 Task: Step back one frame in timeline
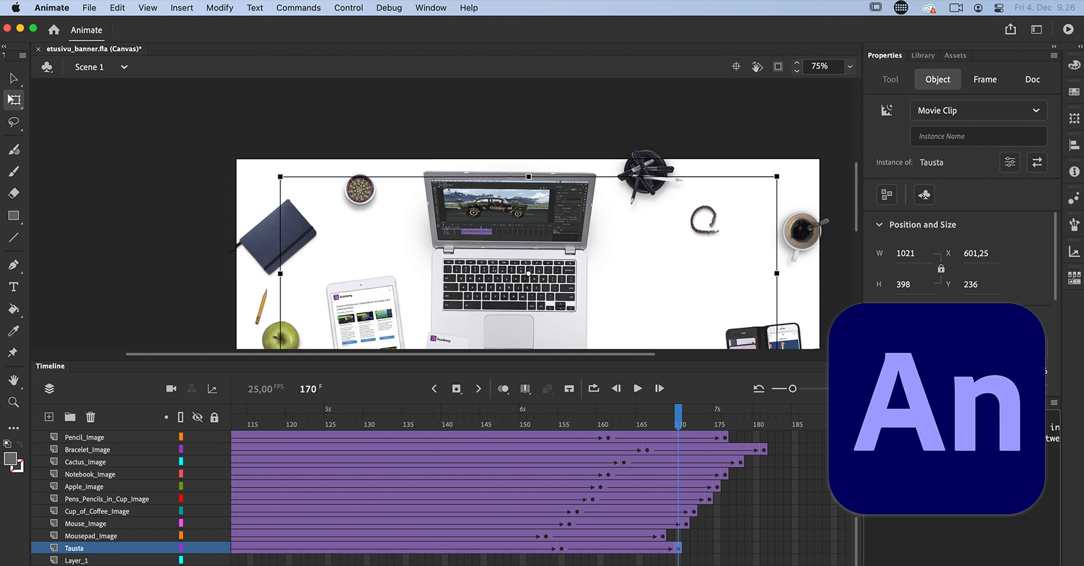pyautogui.click(x=616, y=388)
